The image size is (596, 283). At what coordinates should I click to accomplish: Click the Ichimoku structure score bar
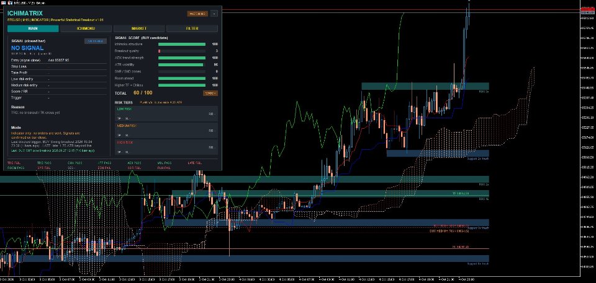click(x=182, y=45)
